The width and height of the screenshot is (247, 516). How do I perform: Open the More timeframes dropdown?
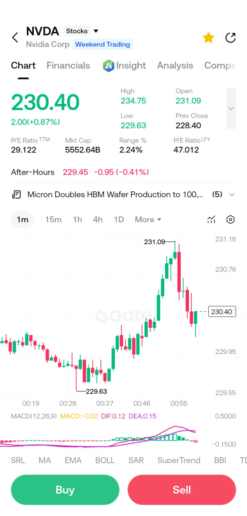(148, 220)
